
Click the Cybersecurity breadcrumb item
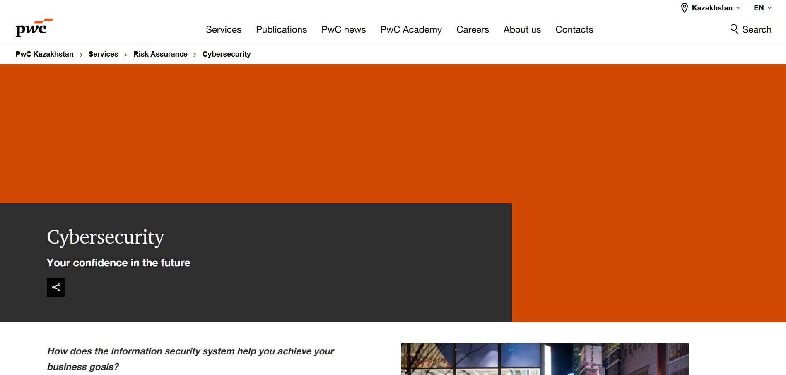point(227,54)
